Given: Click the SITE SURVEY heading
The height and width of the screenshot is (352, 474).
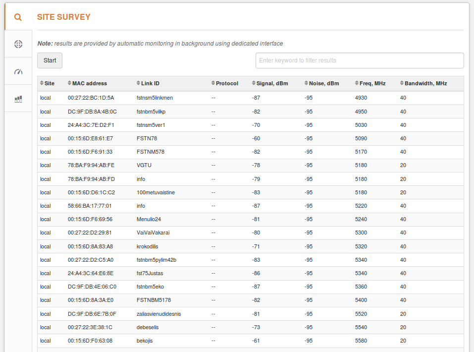Looking at the screenshot, I should [64, 17].
